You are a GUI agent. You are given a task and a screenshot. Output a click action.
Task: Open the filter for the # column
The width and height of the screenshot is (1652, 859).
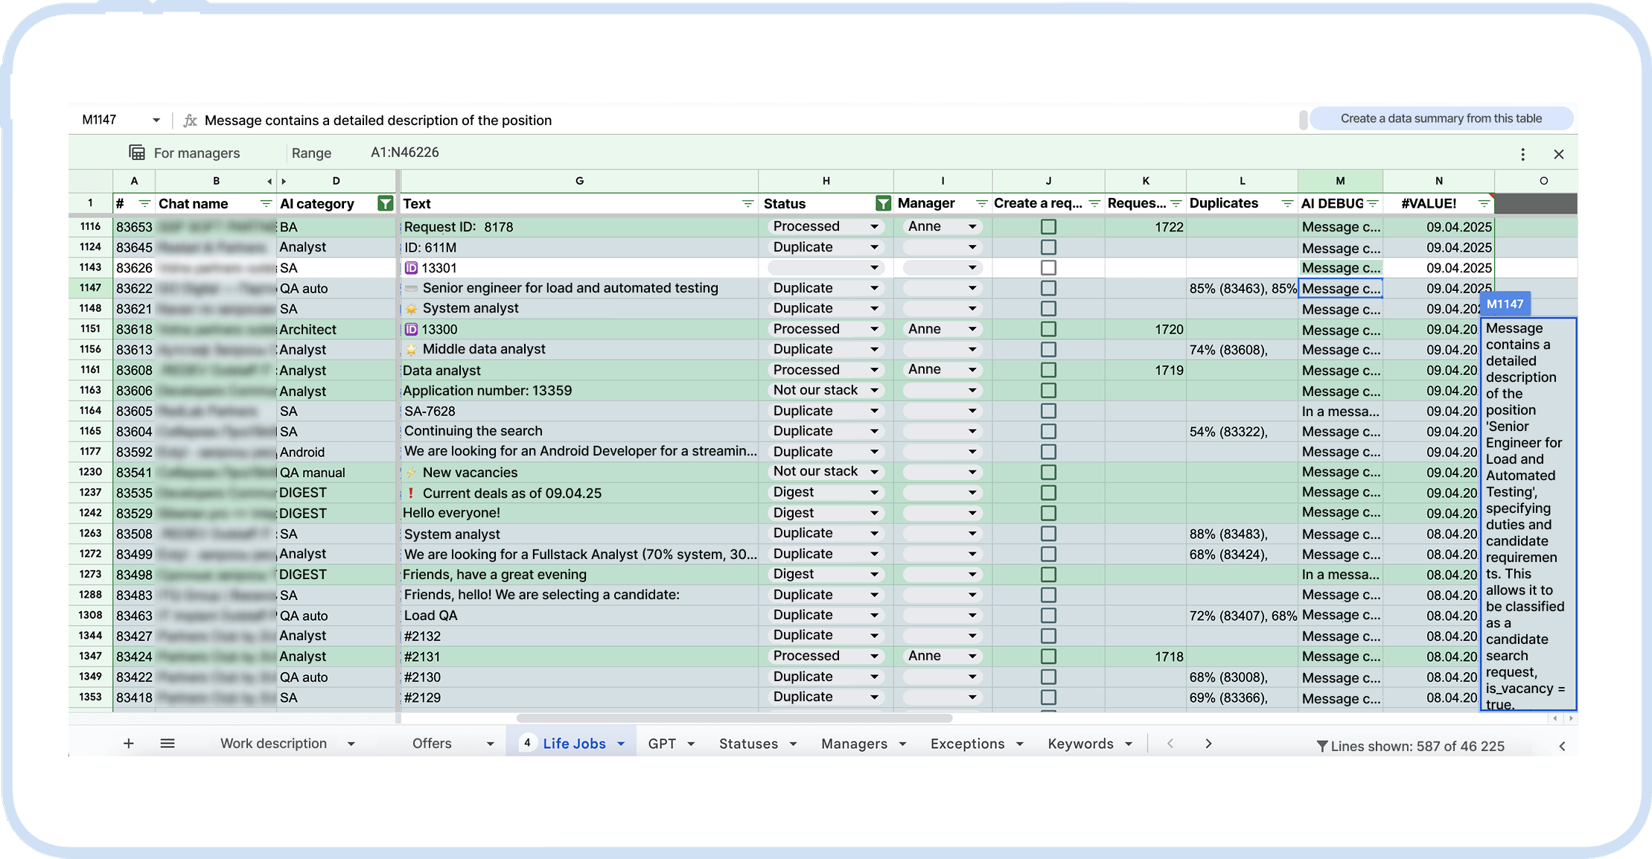[144, 204]
